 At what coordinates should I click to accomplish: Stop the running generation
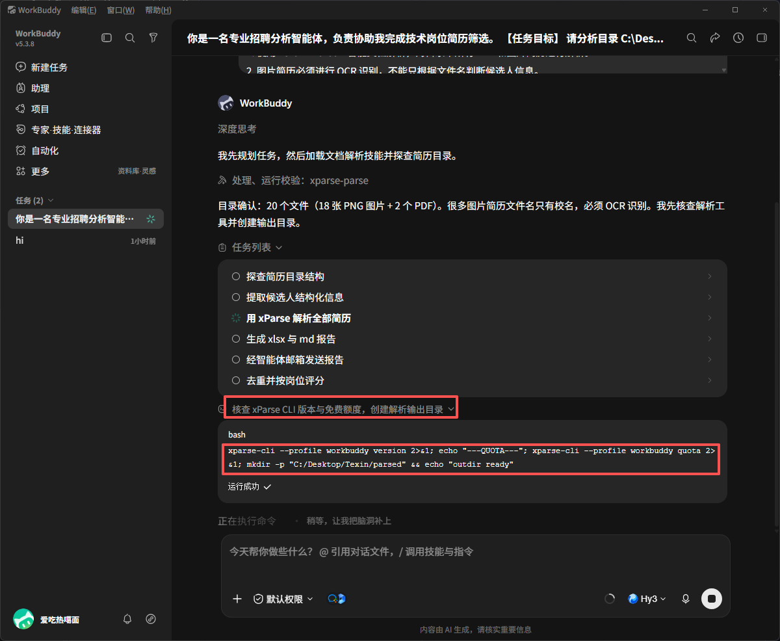click(712, 599)
